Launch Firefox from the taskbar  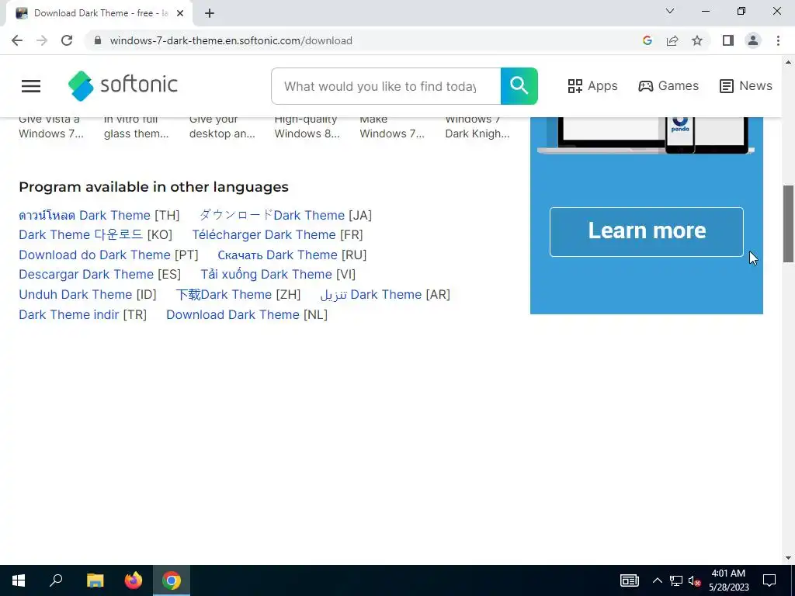(x=134, y=580)
